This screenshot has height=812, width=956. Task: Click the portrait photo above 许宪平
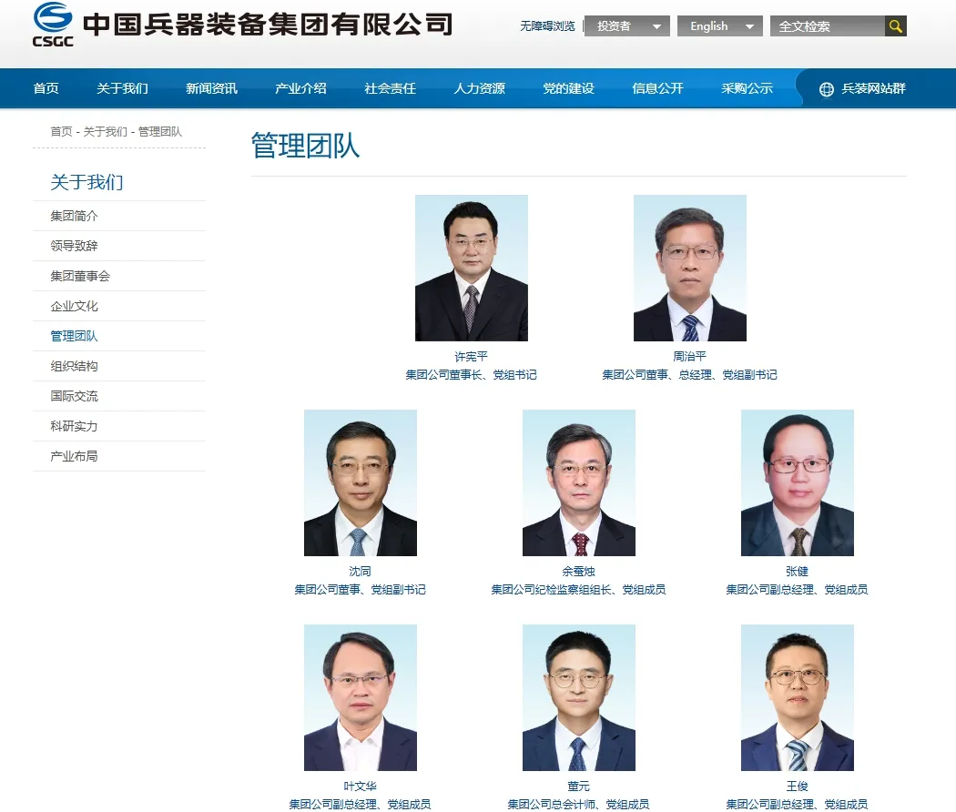(472, 268)
